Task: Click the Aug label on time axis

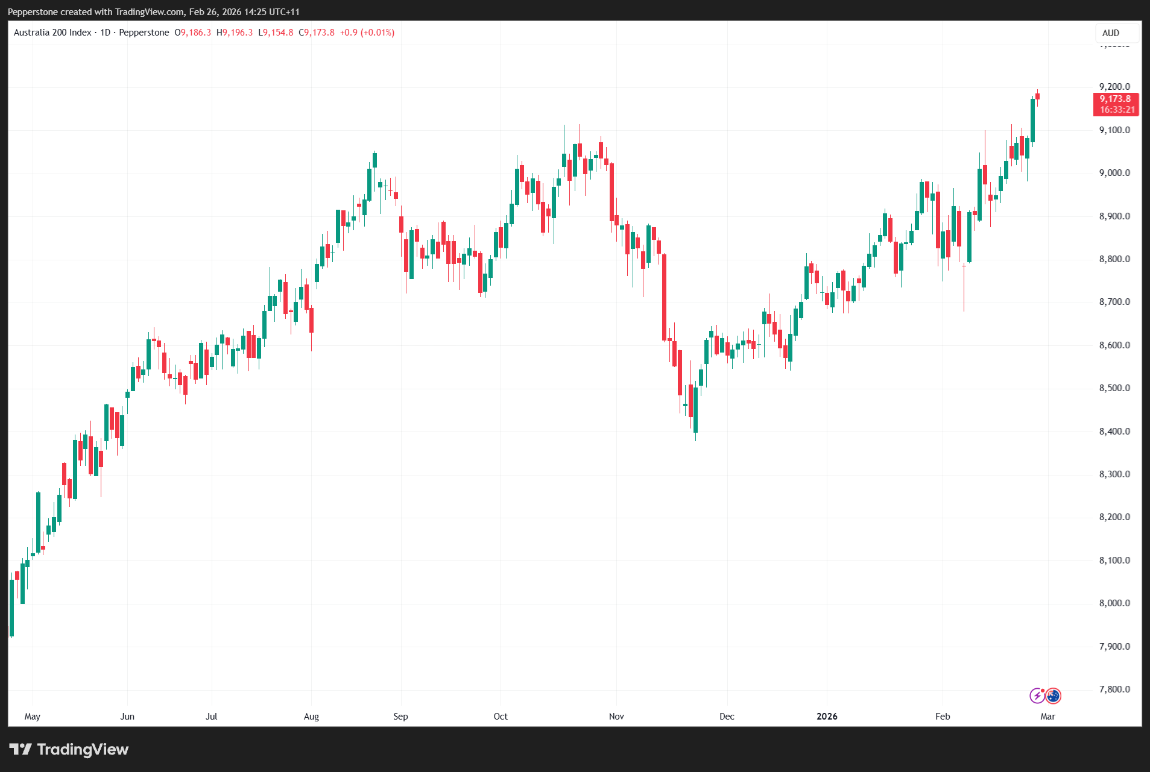Action: point(311,716)
